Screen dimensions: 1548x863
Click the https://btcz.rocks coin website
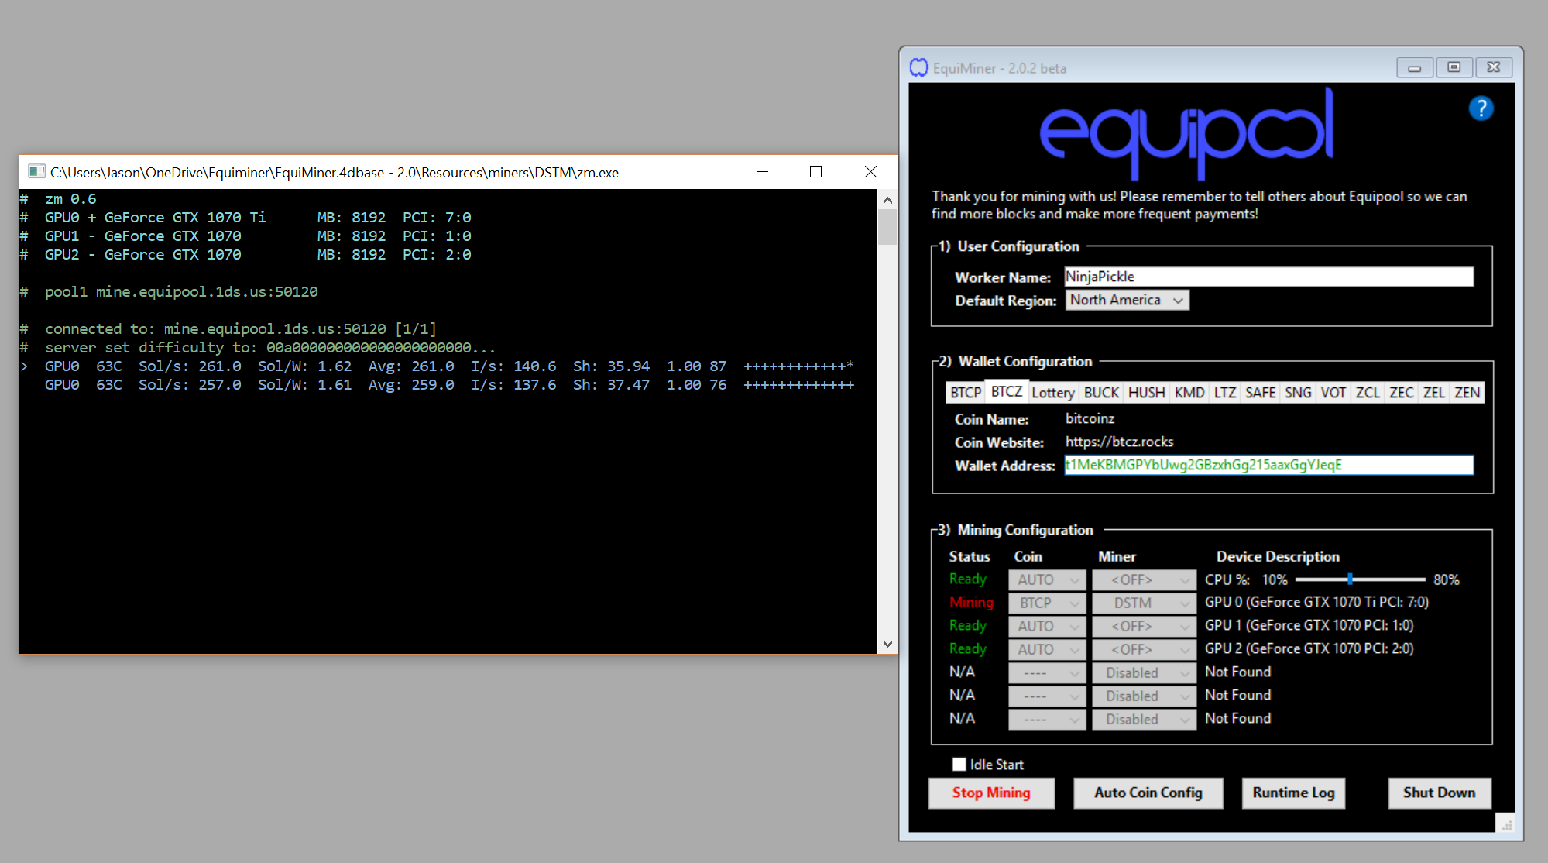point(1120,442)
